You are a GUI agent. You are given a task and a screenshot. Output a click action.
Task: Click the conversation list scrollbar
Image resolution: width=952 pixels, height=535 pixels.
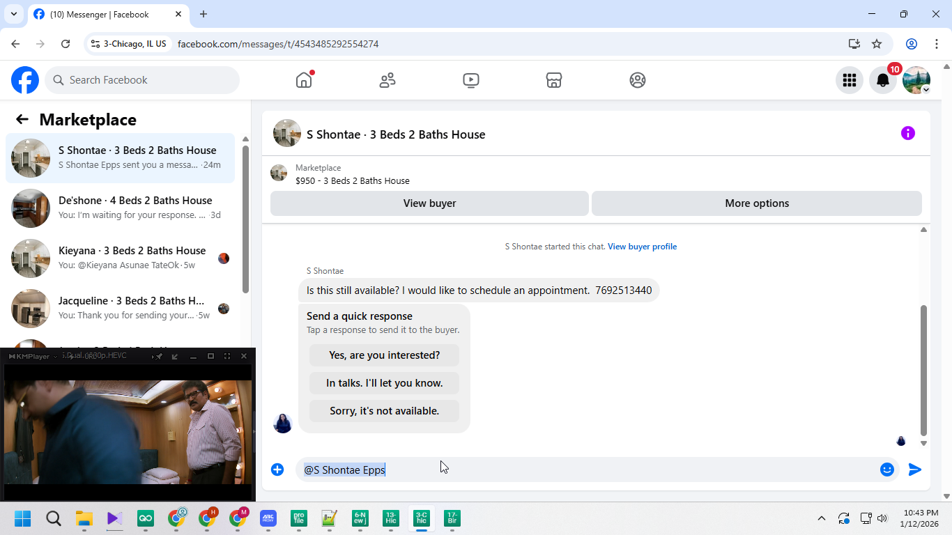point(245,219)
